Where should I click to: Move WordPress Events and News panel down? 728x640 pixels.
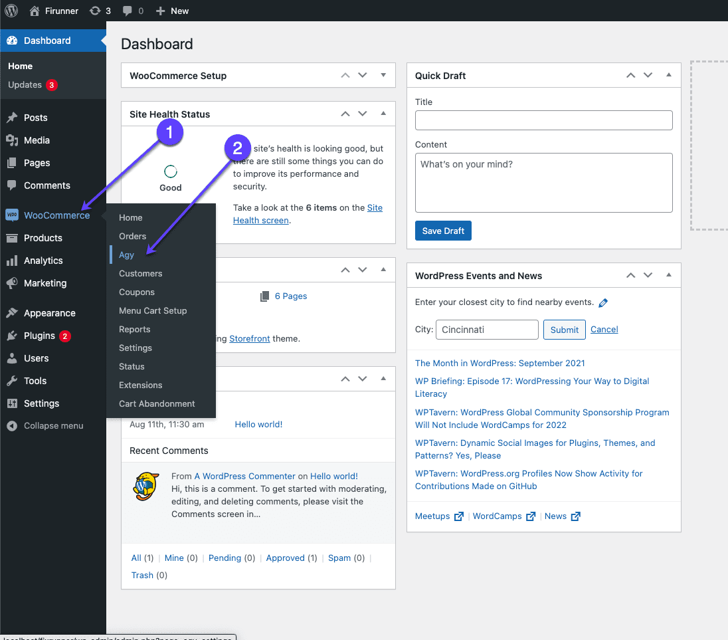coord(648,275)
